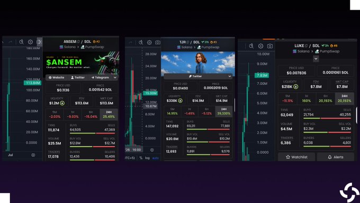The image size is (360, 203).
Task: Add LUKE to Watchlist
Action: tap(296, 157)
